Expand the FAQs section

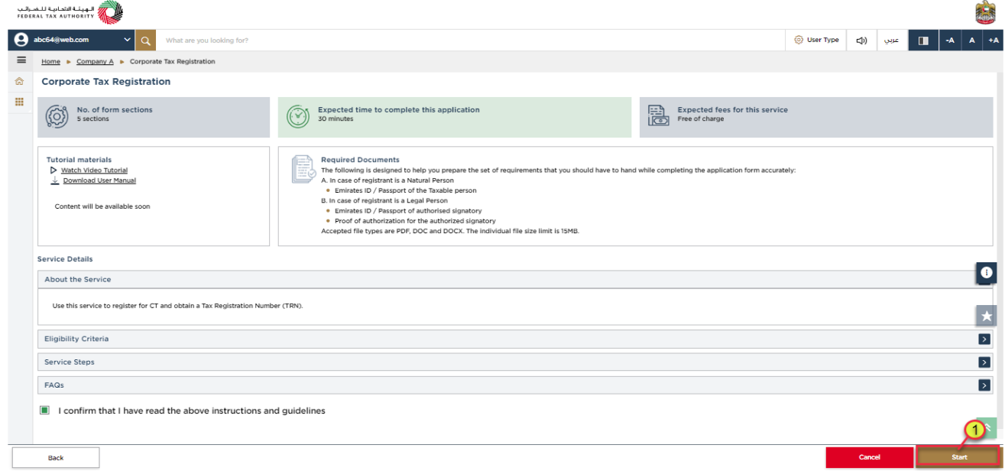tap(516, 385)
